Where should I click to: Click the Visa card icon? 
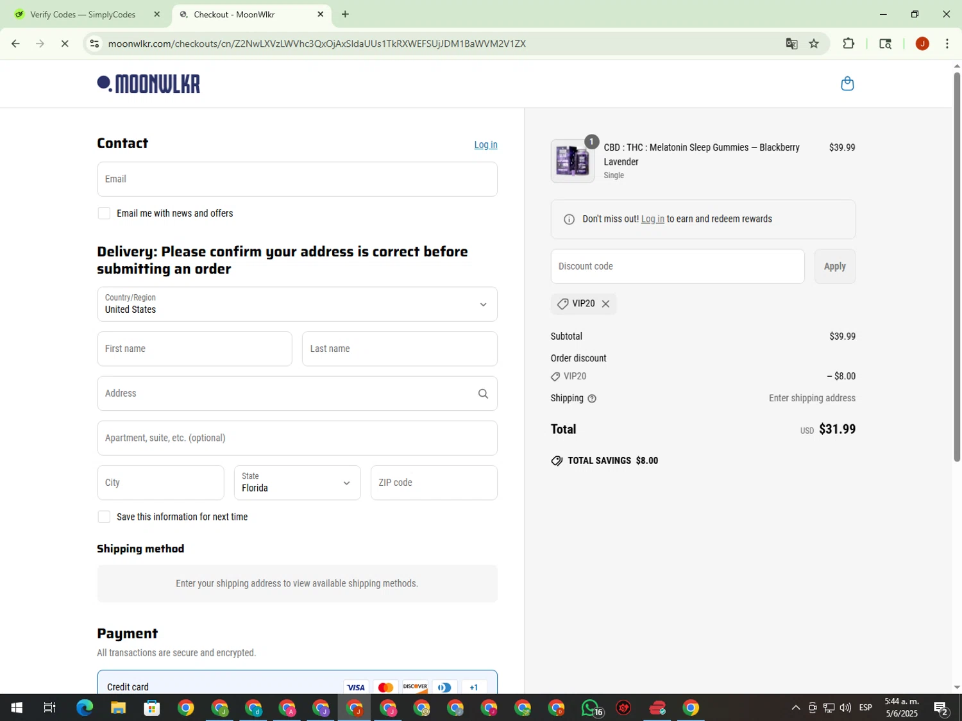pyautogui.click(x=355, y=687)
